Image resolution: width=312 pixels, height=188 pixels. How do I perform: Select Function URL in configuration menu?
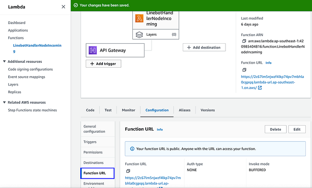(x=98, y=173)
